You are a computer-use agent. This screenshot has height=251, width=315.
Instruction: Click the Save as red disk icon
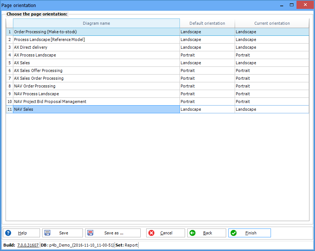click(90, 233)
